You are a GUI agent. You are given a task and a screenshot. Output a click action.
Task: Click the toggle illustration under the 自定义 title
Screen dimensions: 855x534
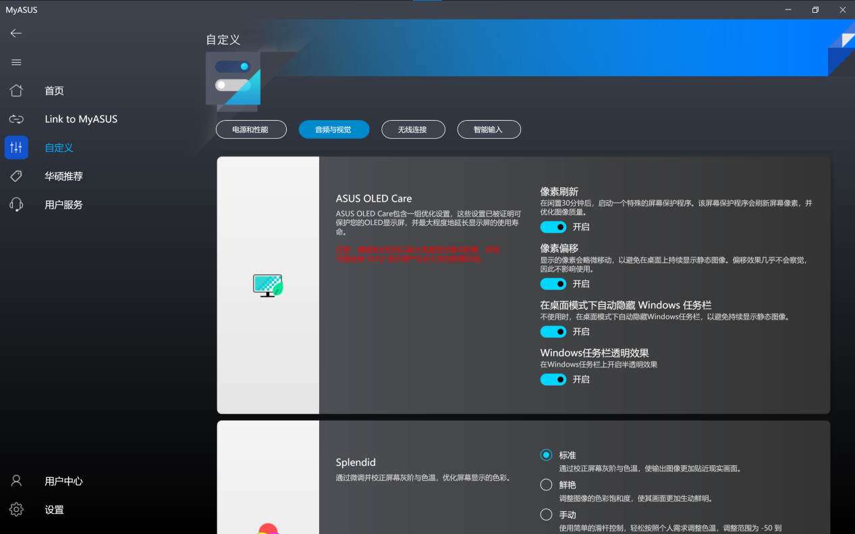pos(233,82)
